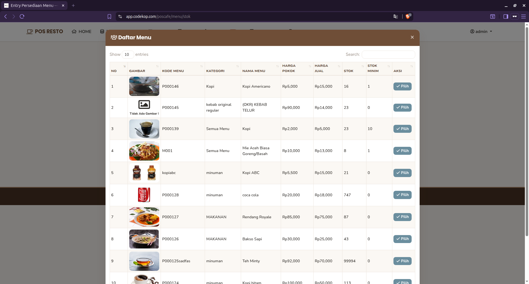This screenshot has width=529, height=284.
Task: Click Pilih on the P000139 Kopi row
Action: 402,129
